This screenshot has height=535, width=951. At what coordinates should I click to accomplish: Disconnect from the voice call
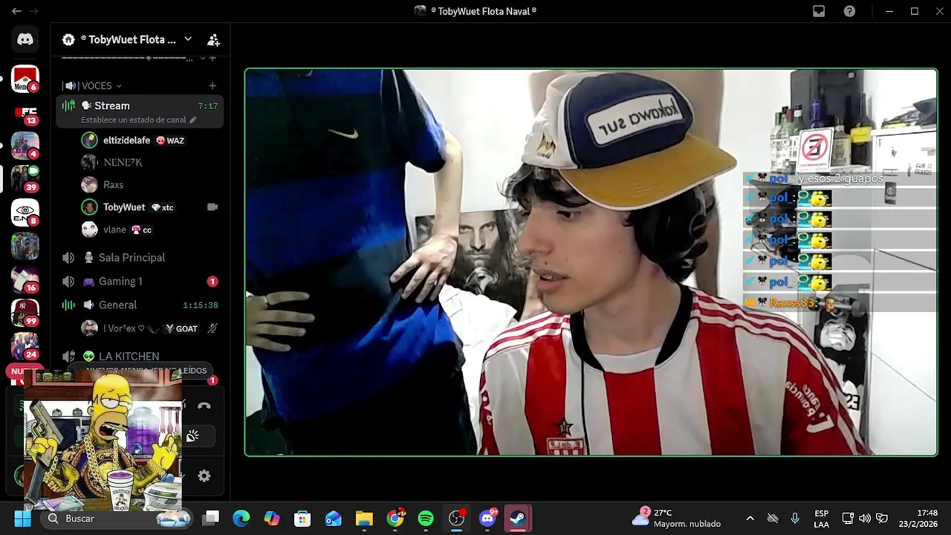[204, 406]
